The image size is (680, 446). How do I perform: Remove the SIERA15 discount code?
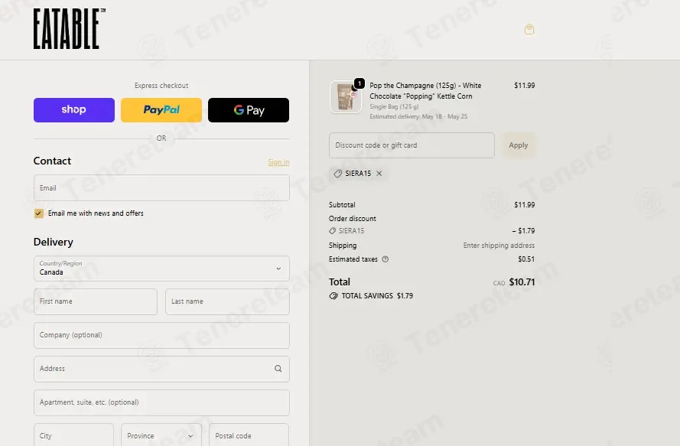pos(379,174)
